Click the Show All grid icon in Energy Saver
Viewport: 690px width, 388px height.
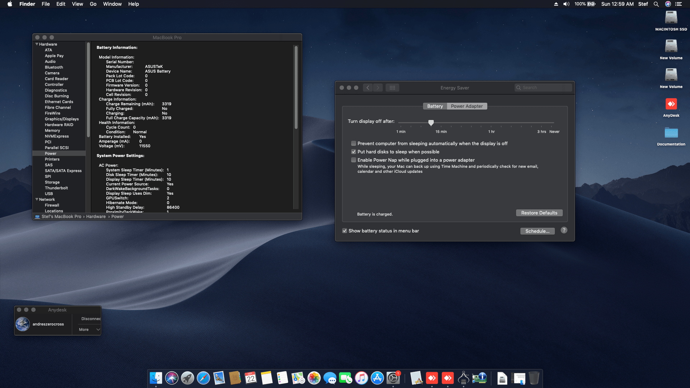click(392, 88)
